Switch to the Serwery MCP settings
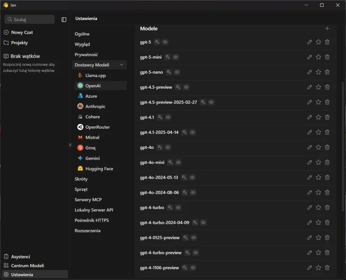346x280 pixels. 88,200
